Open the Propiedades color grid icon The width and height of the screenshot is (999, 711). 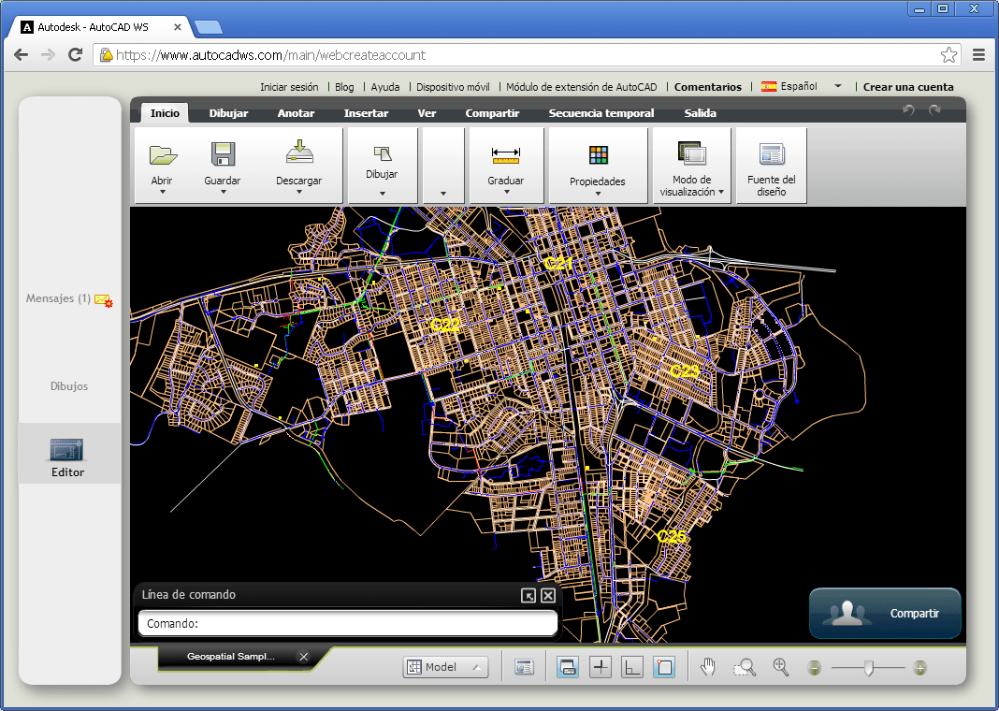point(599,154)
